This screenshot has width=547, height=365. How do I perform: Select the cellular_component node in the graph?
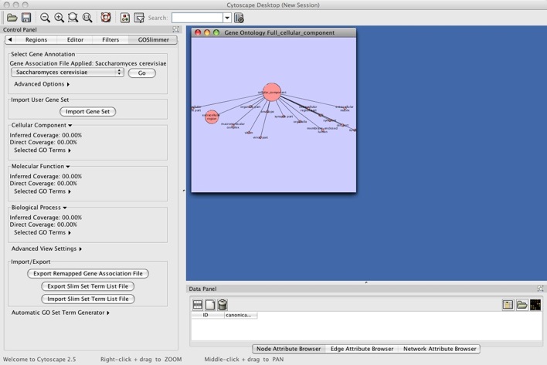pos(271,92)
